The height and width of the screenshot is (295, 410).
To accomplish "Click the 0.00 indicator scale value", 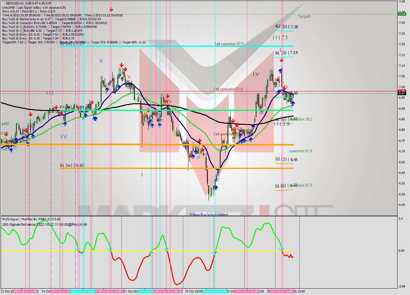I will [x=401, y=250].
